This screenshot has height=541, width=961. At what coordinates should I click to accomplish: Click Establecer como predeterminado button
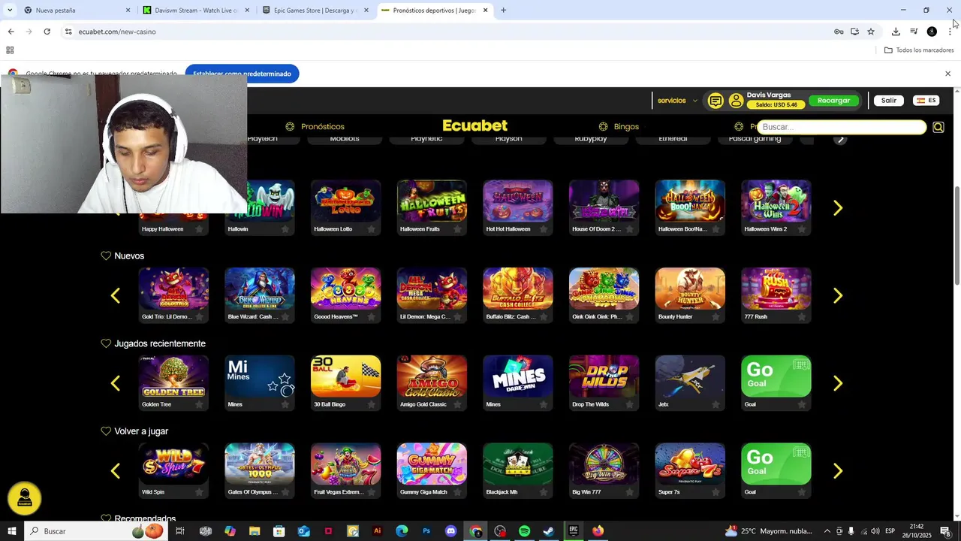(242, 74)
